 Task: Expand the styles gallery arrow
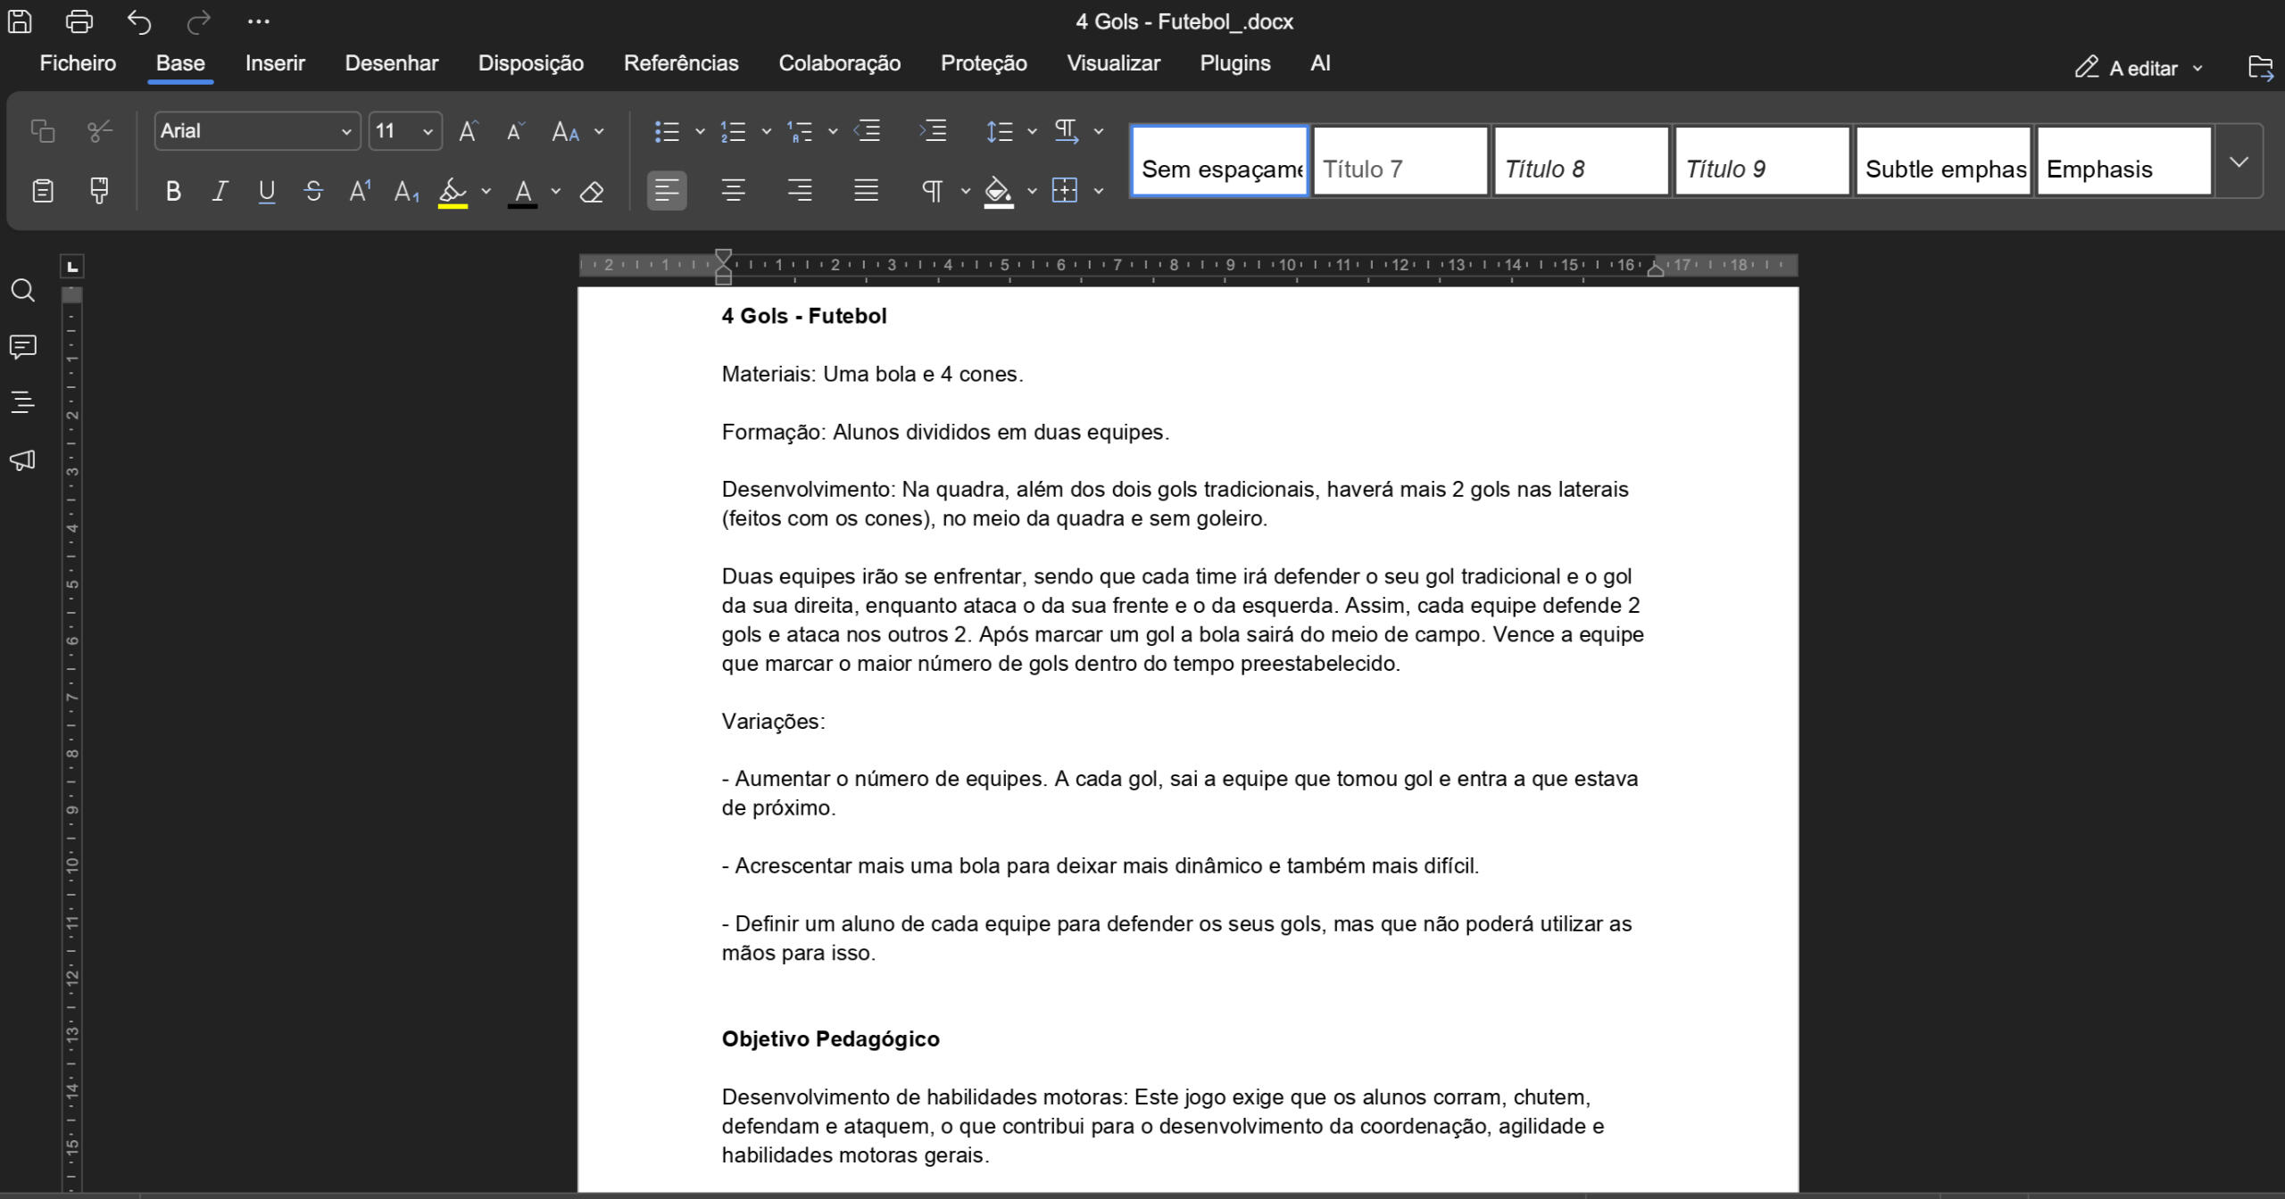(2238, 161)
